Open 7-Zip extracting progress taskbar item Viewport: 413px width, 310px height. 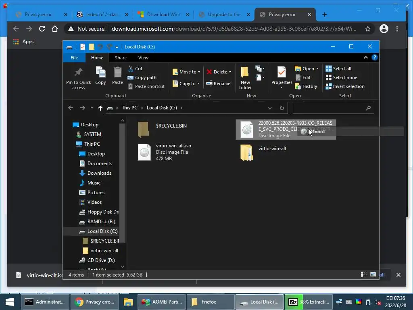click(308, 302)
